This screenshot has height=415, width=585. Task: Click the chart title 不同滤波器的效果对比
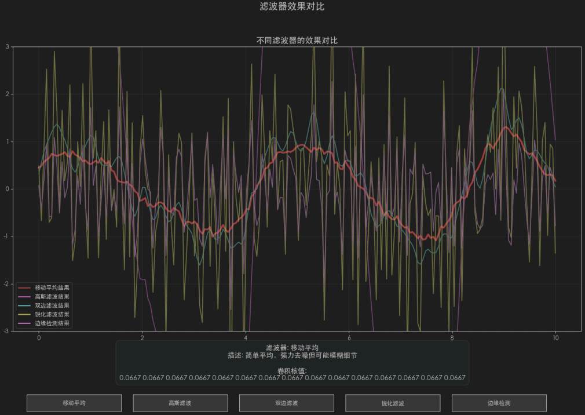click(x=297, y=41)
